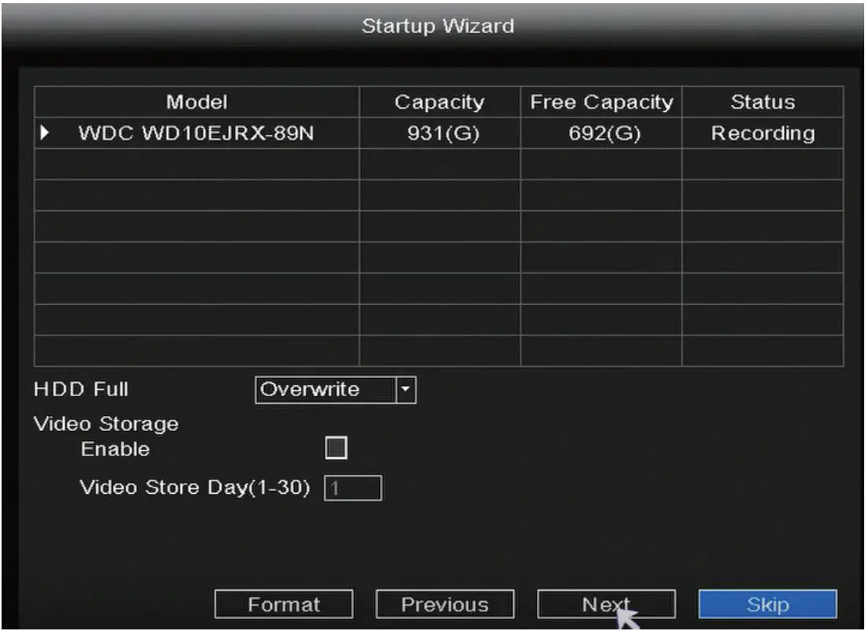
Task: Click the Capacity column header
Action: 440,102
